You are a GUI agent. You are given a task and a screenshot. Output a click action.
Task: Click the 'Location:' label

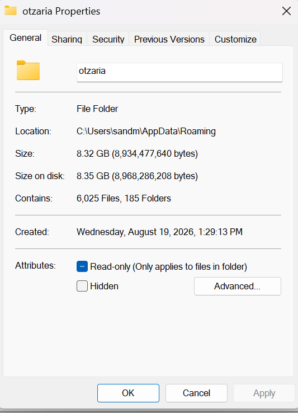coord(33,131)
